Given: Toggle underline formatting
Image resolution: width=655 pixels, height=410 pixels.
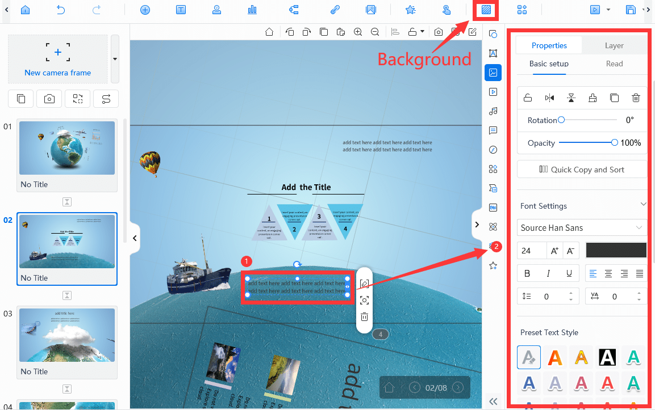Looking at the screenshot, I should (570, 273).
